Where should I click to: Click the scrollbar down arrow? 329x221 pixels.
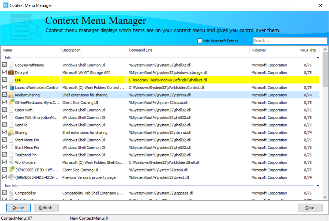(x=325, y=197)
